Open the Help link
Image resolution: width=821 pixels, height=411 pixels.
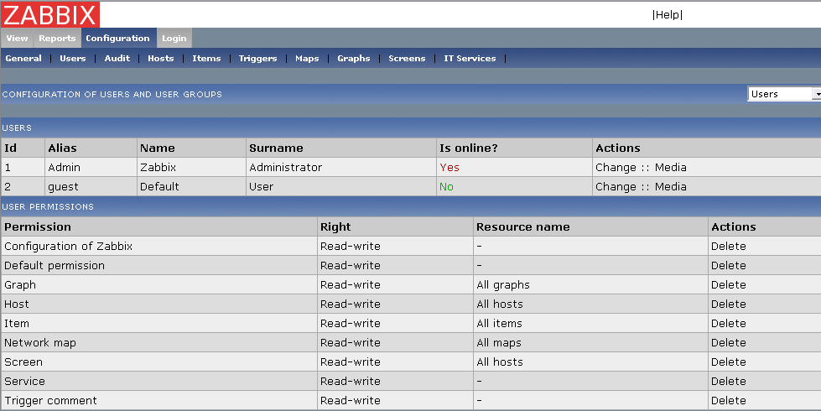[668, 15]
